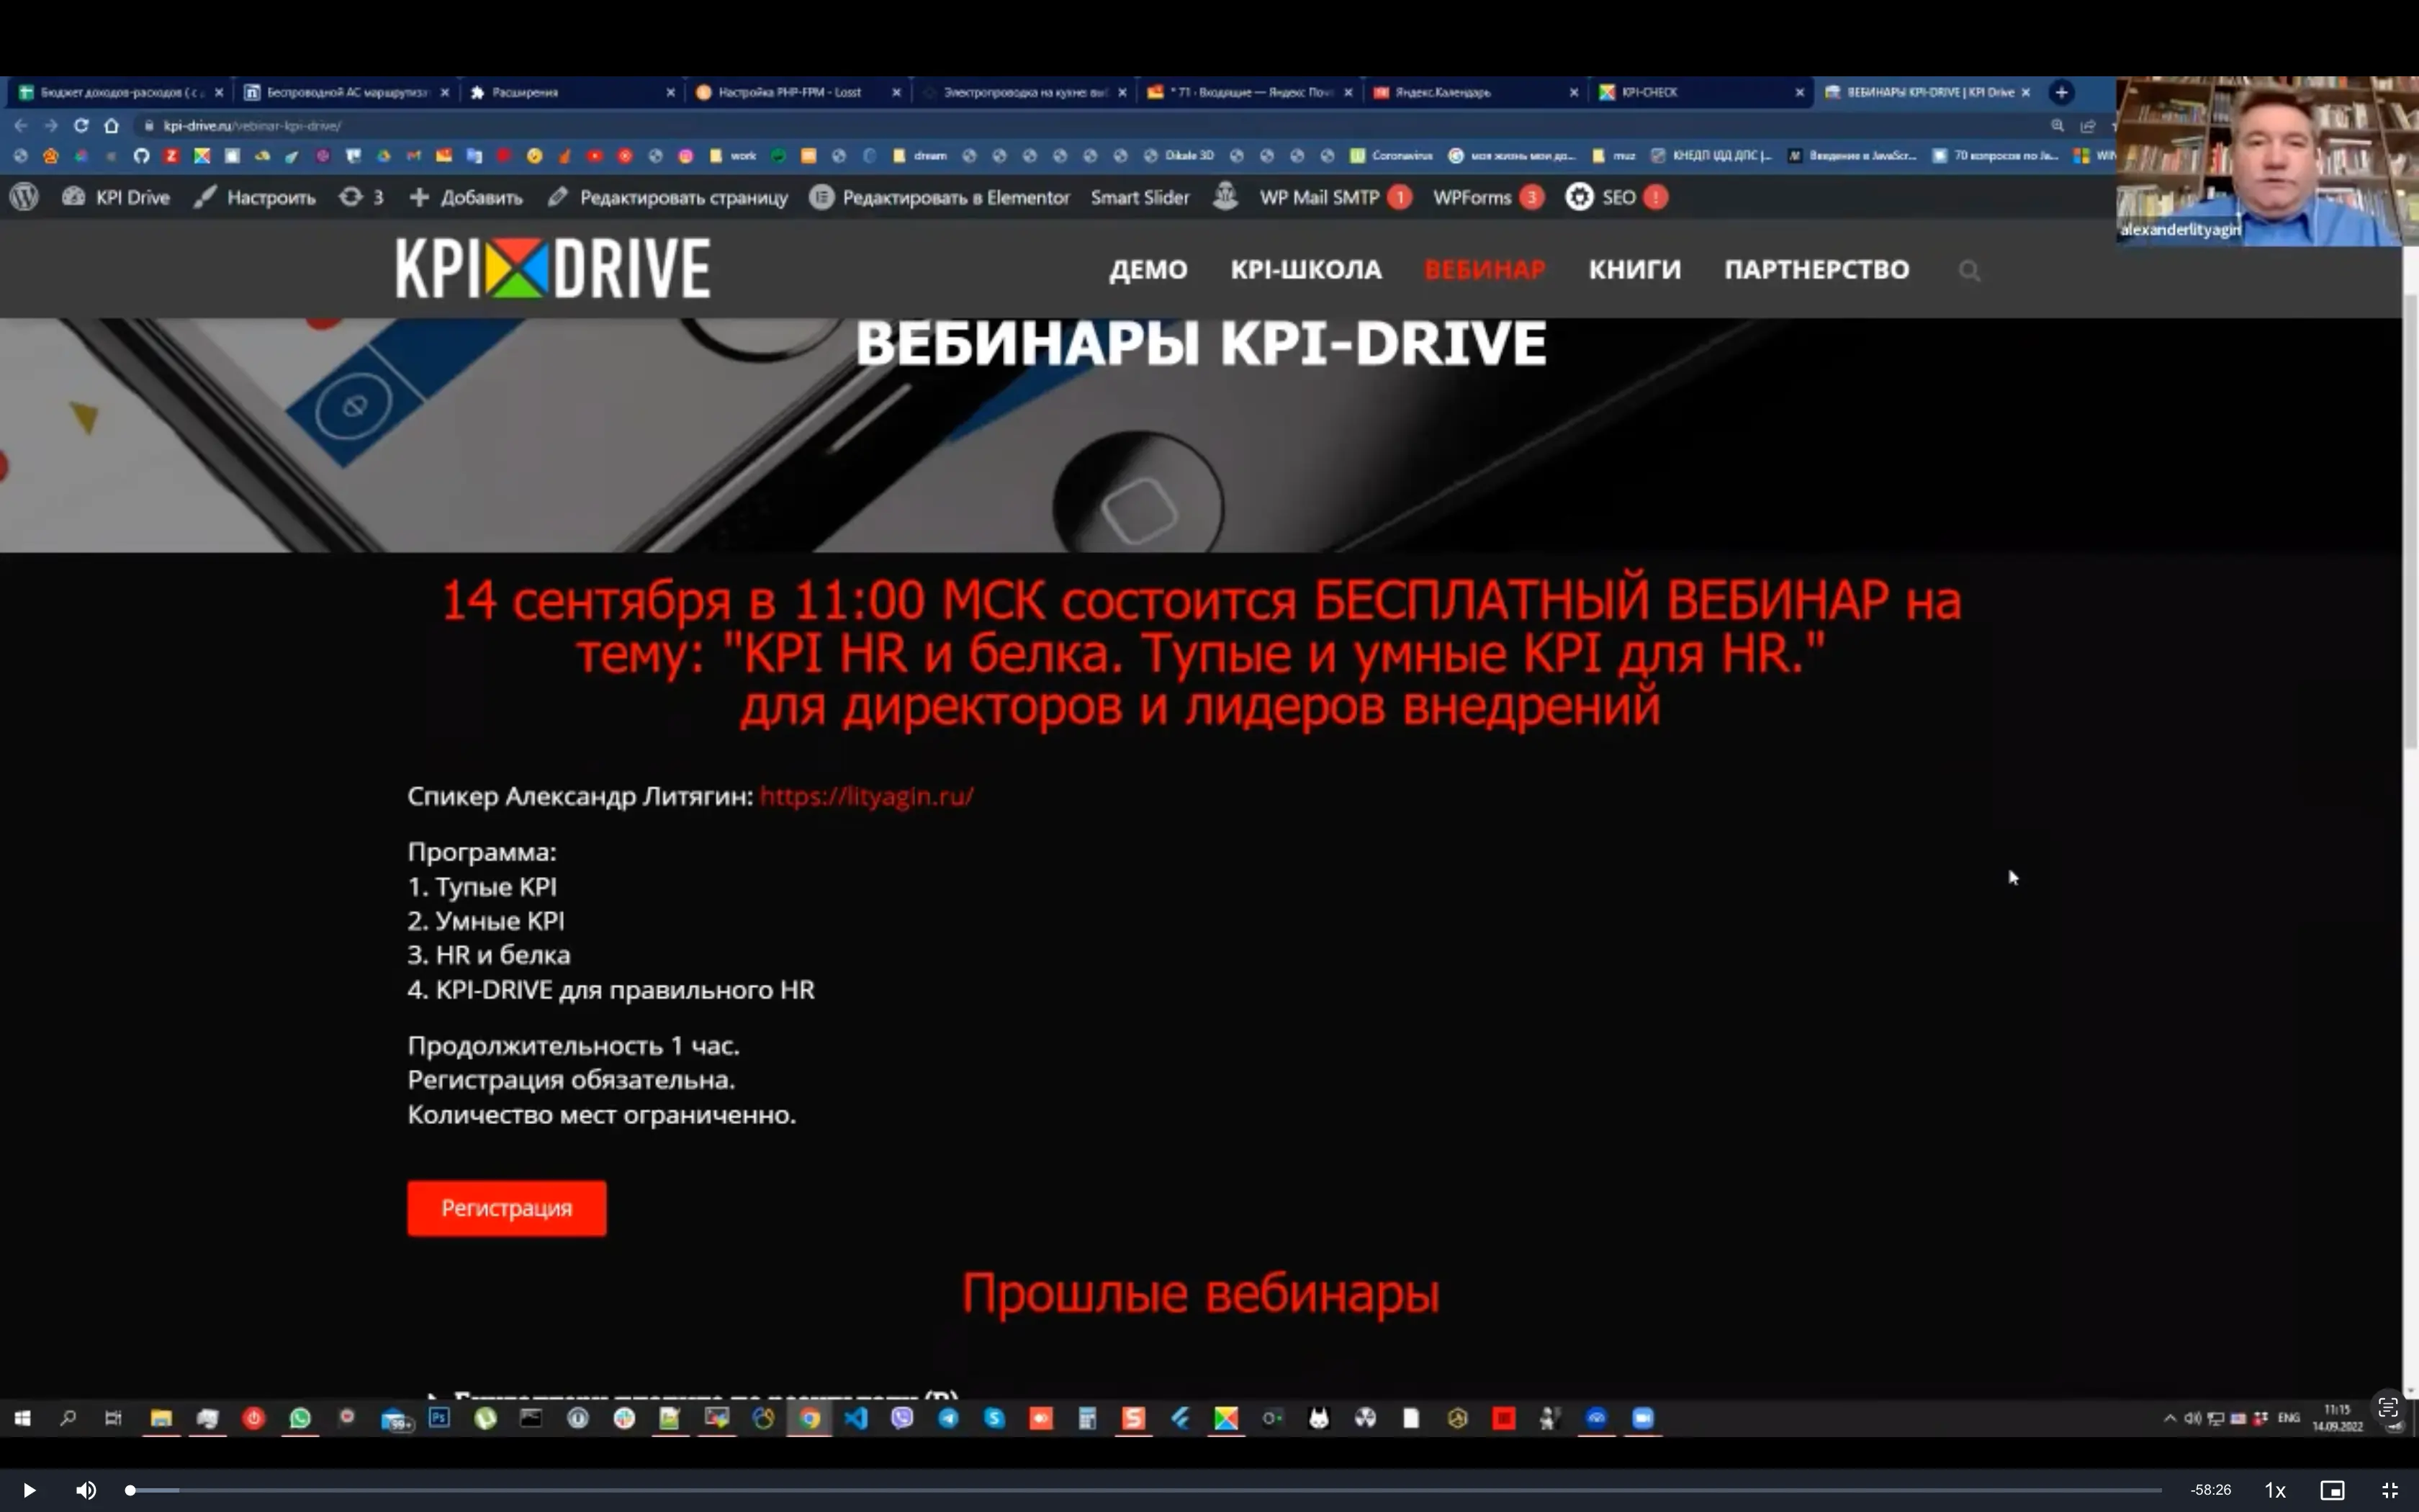Open Coronavirus bookmark
This screenshot has width=2419, height=1512.
pos(1392,155)
